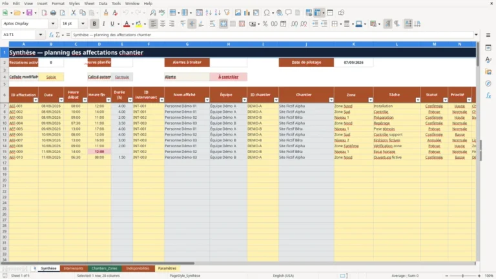Adjust the zoom slider in status bar
The height and width of the screenshot is (279, 496).
click(463, 276)
